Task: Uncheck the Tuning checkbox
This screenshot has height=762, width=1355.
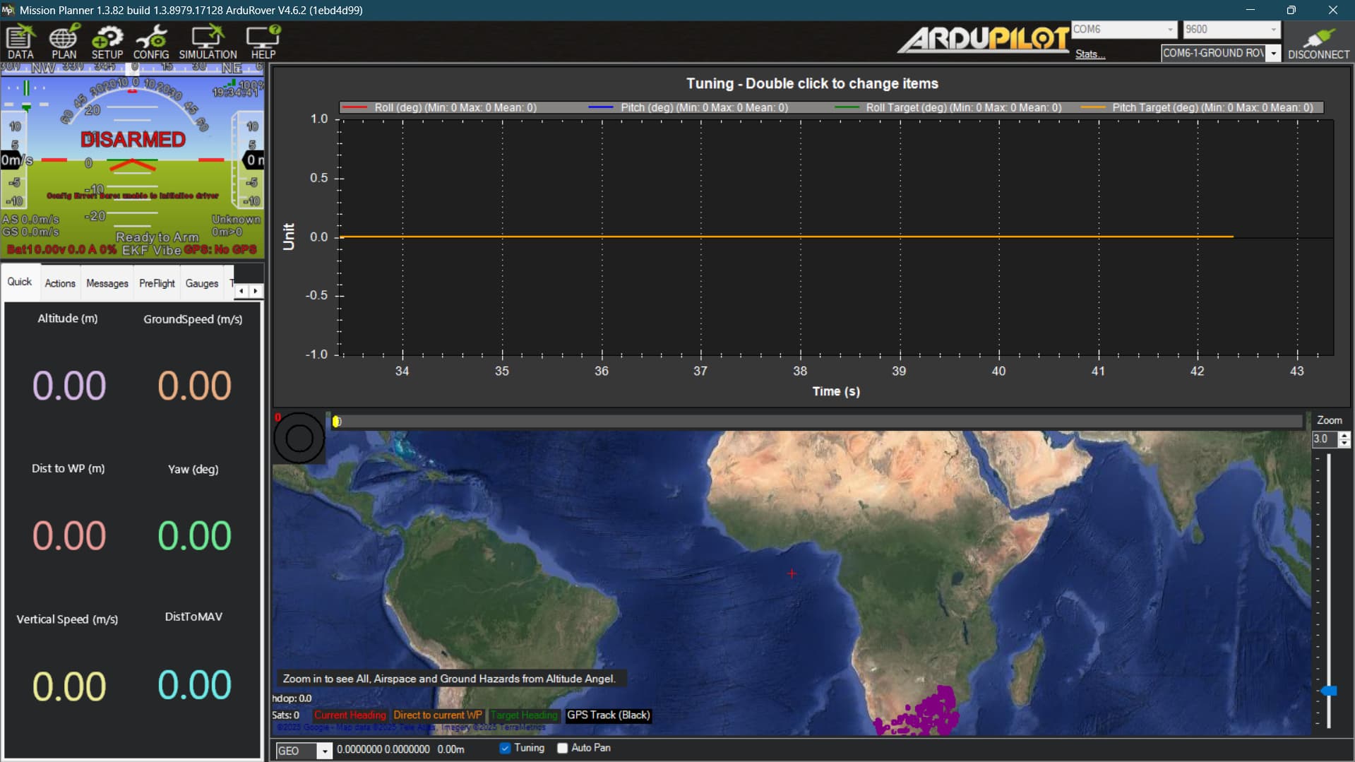Action: pos(505,748)
